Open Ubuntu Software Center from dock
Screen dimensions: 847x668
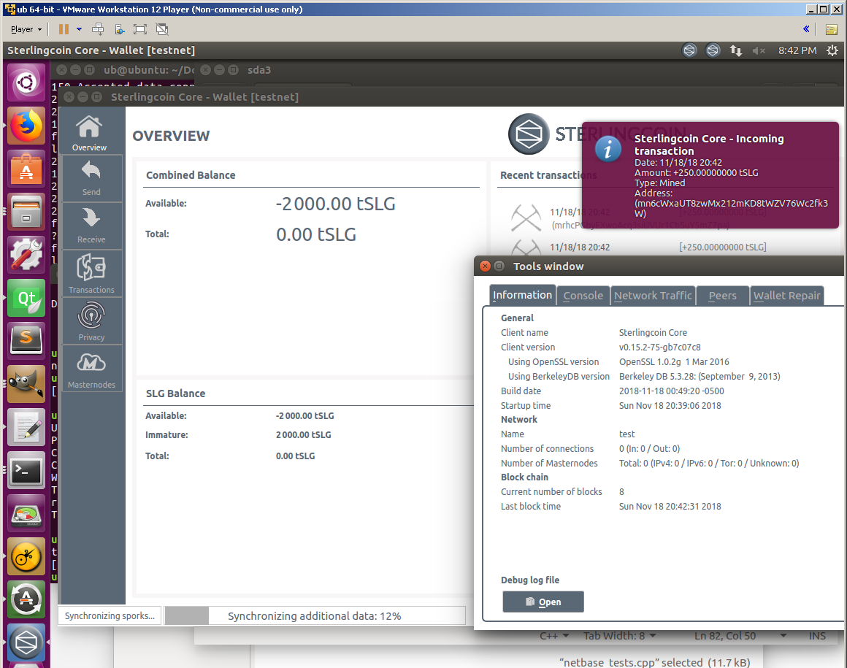pos(26,169)
